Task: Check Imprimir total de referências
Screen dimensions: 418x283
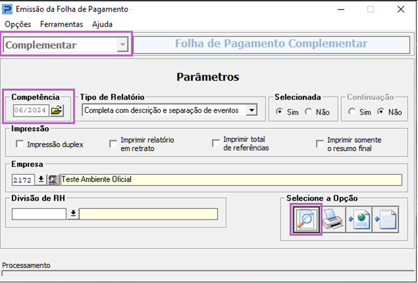Action: pyautogui.click(x=216, y=143)
